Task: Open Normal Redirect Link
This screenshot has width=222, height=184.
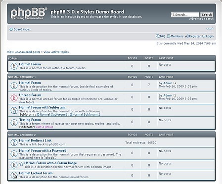Action: click(x=35, y=140)
